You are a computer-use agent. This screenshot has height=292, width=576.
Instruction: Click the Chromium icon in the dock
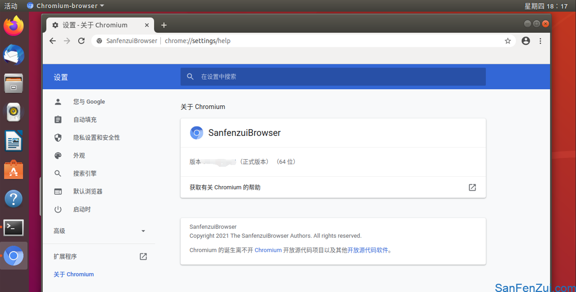(14, 256)
